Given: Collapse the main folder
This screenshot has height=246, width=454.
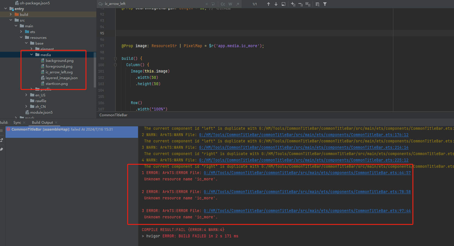Looking at the screenshot, I should 16,26.
